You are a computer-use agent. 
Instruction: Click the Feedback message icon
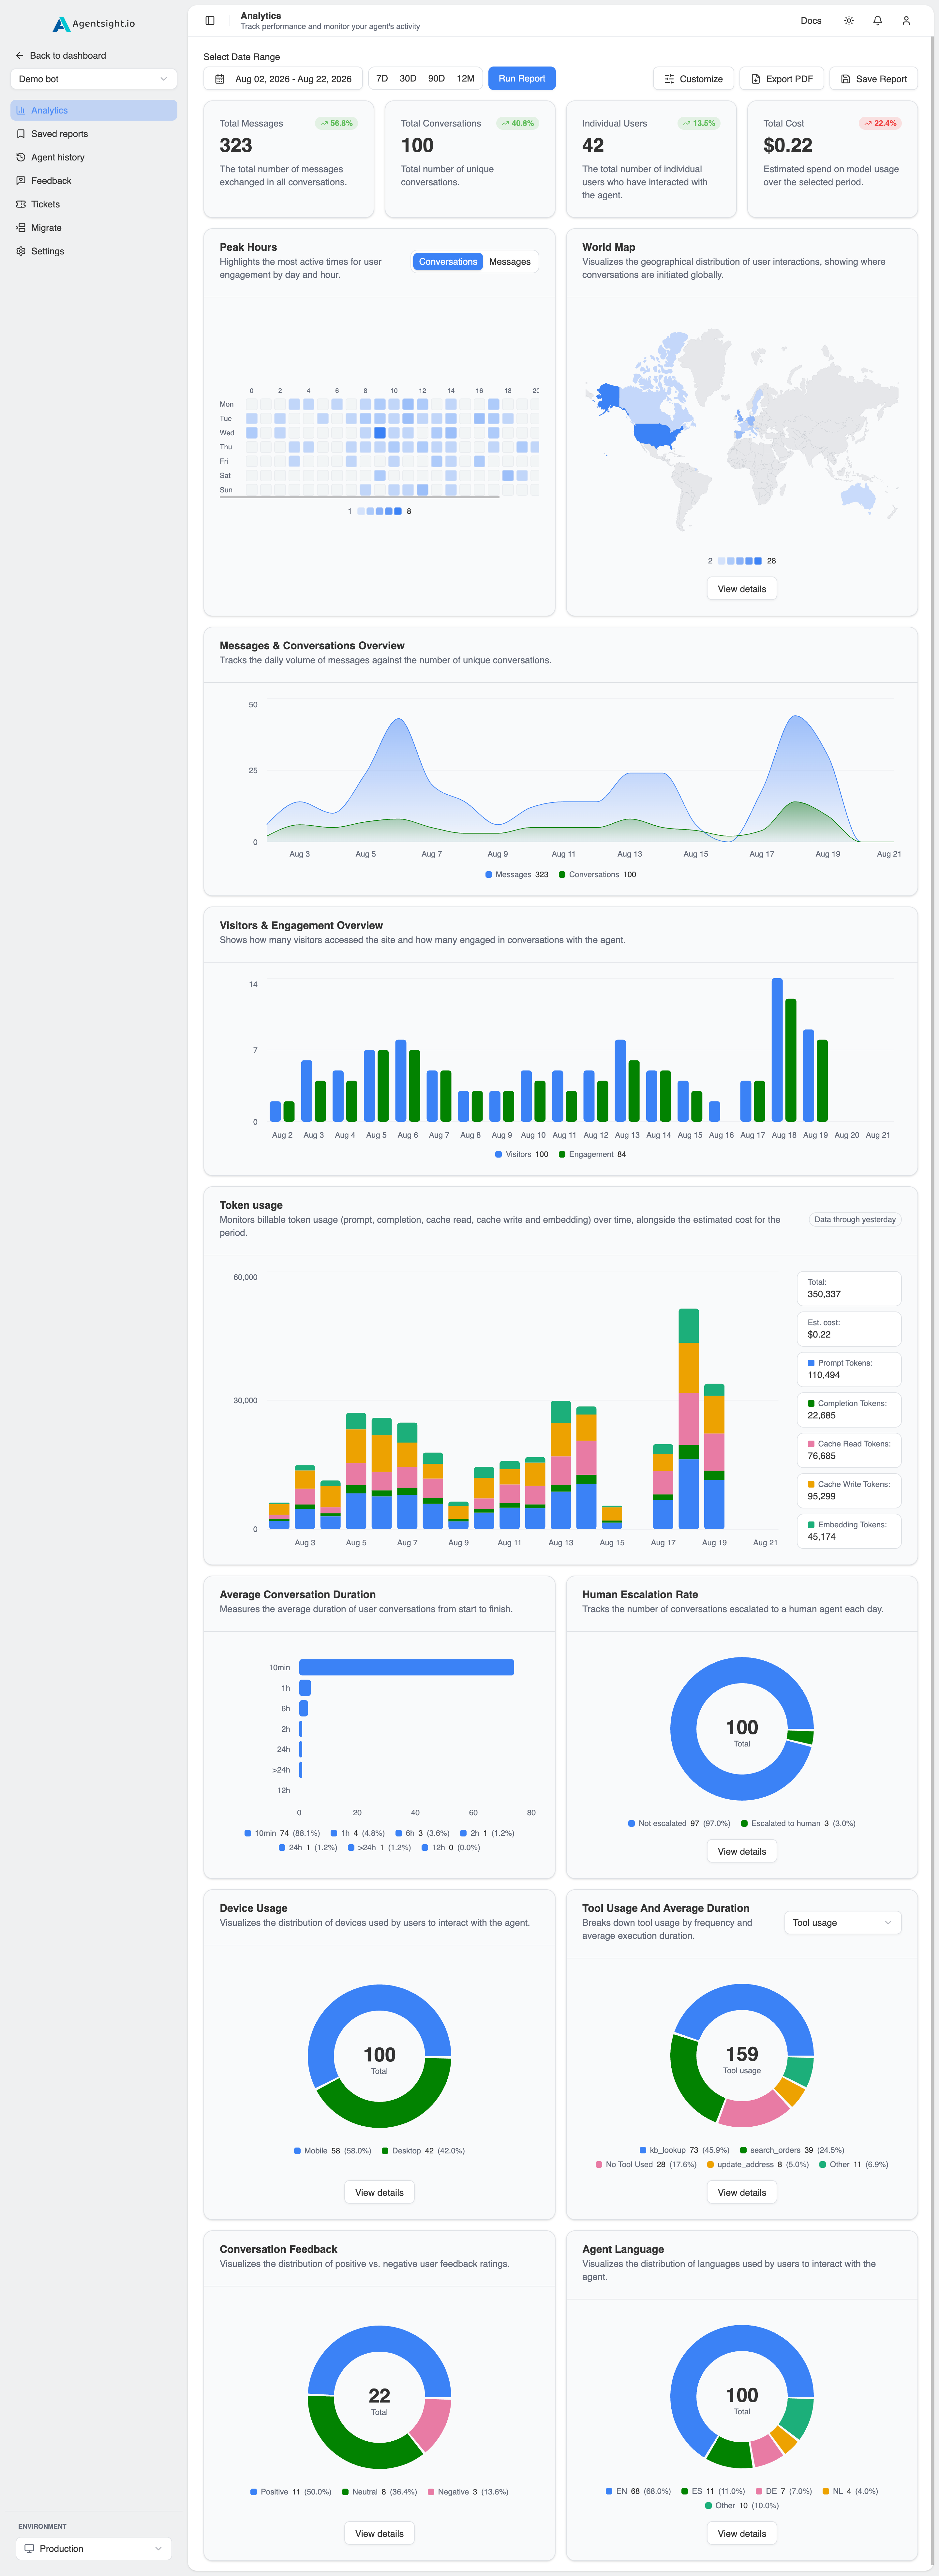tap(21, 181)
